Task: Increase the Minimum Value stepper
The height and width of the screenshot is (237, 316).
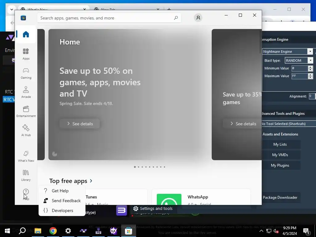Action: pos(310,67)
